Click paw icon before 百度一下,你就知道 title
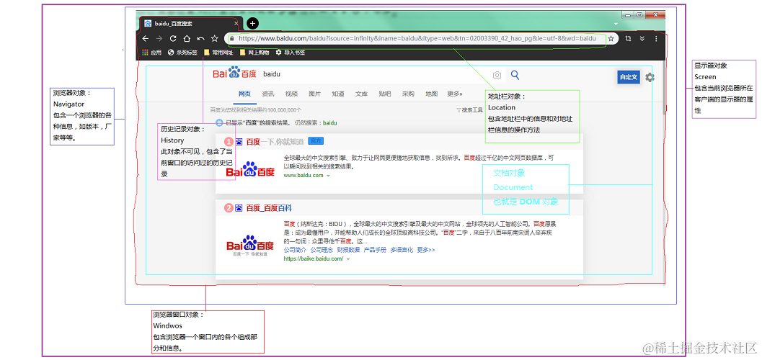This screenshot has height=360, width=762. coord(239,142)
